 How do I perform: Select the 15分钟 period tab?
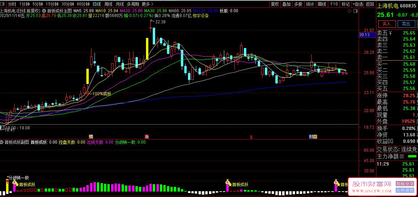pyautogui.click(x=52, y=4)
